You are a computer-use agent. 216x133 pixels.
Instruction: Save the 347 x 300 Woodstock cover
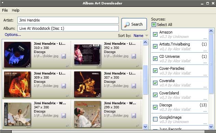pos(64,116)
